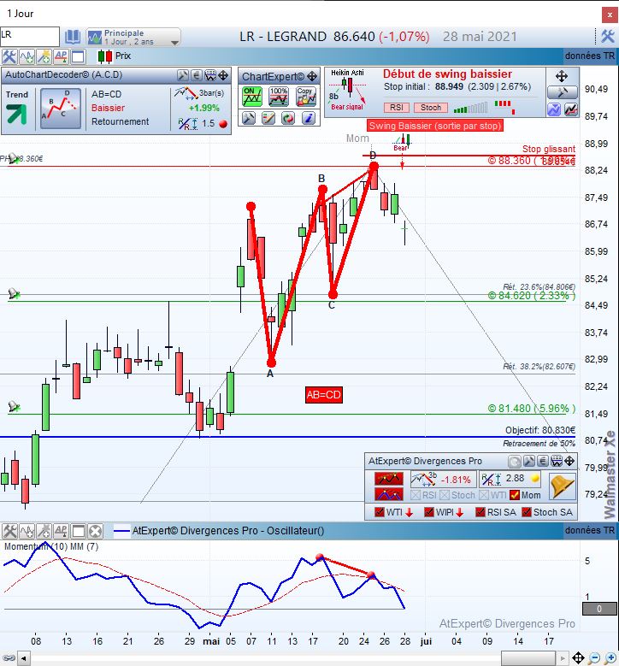Uncheck the WTI checkbox with red arrow
Viewport: 619px width, 666px height.
(380, 513)
